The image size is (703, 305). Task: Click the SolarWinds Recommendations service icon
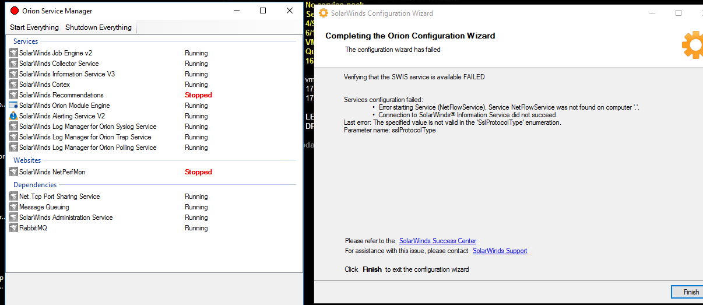coord(14,95)
